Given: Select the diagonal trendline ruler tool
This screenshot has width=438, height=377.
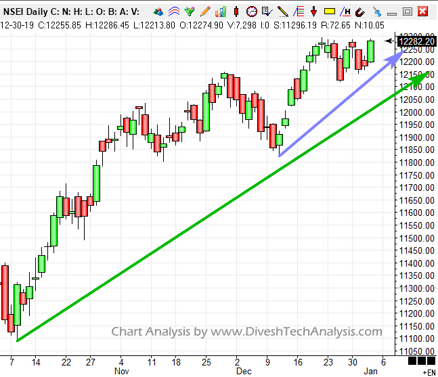Looking at the screenshot, I should [x=282, y=12].
